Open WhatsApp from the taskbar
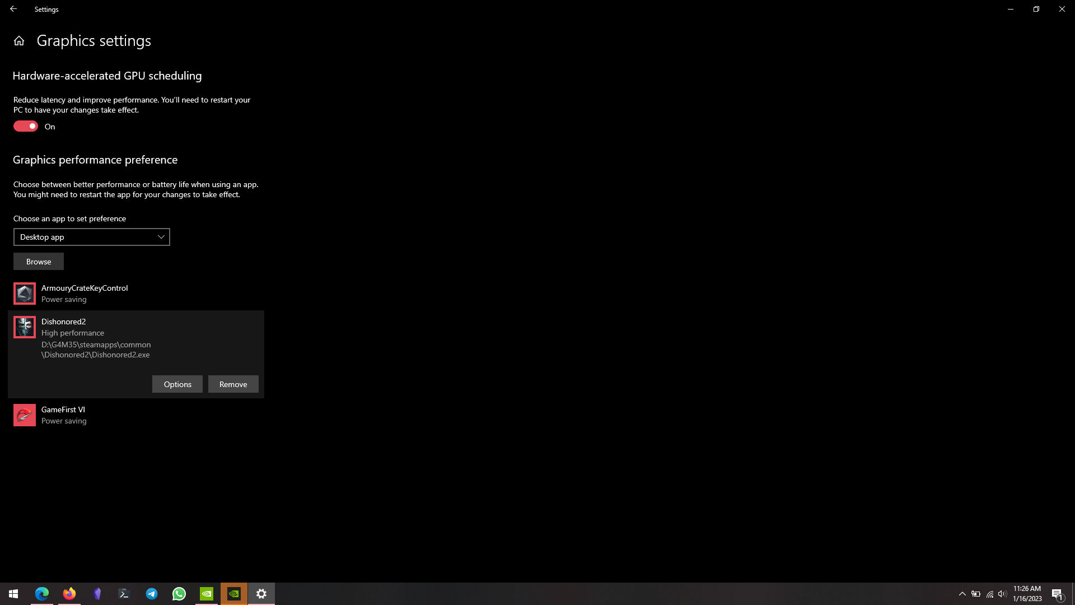This screenshot has height=605, width=1075. tap(179, 594)
